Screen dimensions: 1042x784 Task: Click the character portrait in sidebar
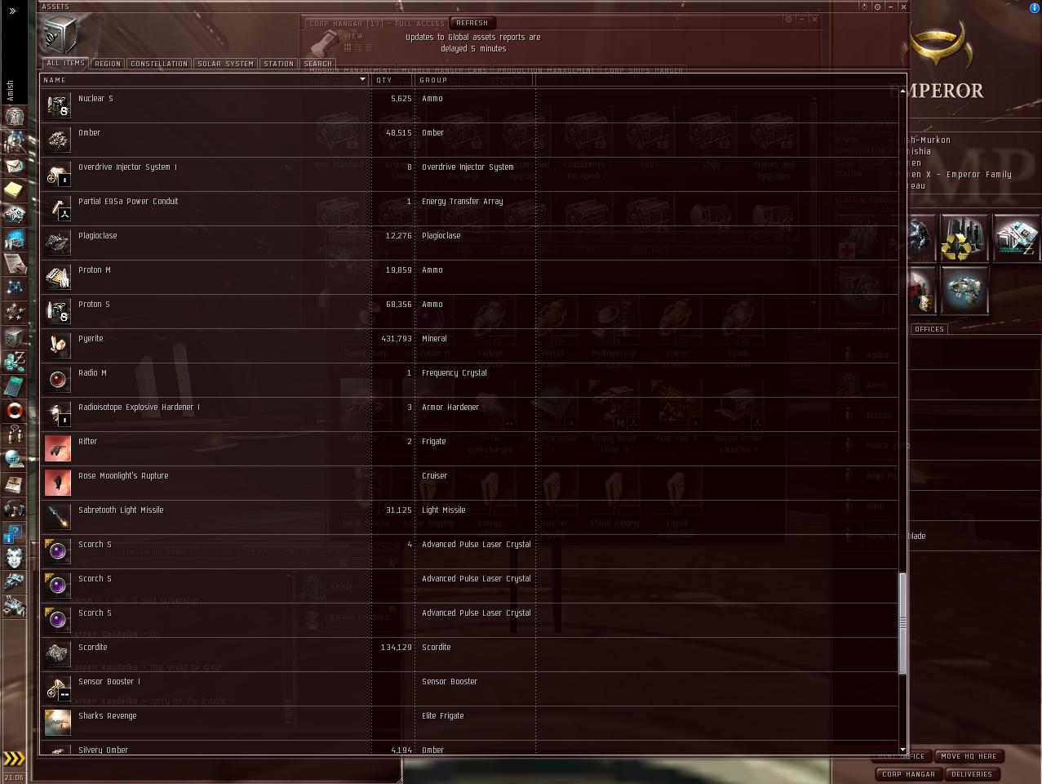[15, 557]
